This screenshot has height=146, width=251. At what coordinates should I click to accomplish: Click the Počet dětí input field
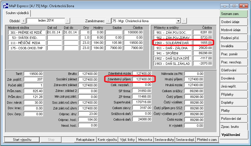33,85
